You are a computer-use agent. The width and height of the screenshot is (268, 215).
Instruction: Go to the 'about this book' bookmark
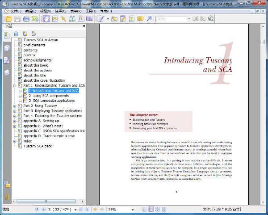(36, 65)
